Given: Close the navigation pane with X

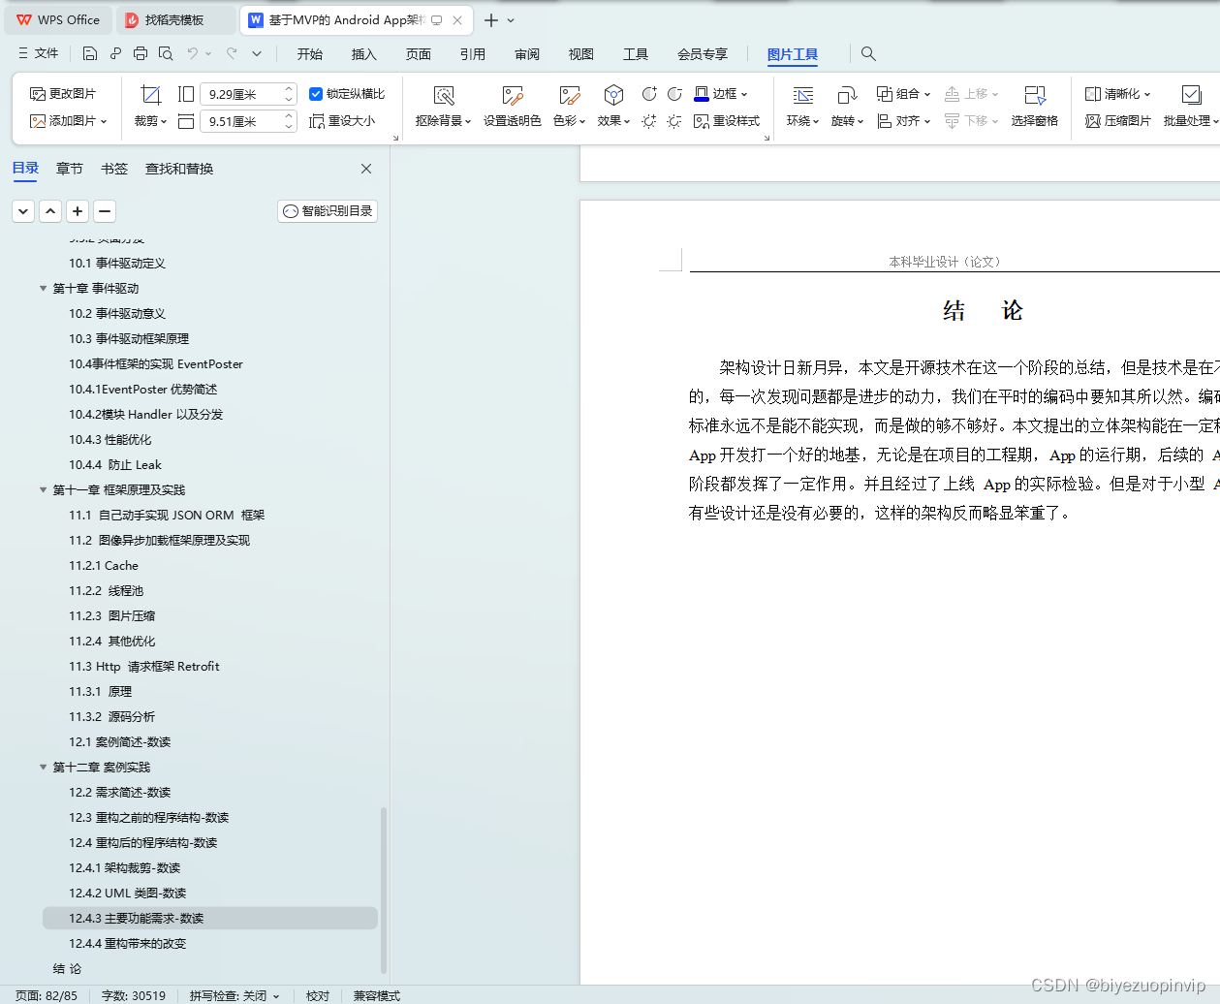Looking at the screenshot, I should click(366, 169).
